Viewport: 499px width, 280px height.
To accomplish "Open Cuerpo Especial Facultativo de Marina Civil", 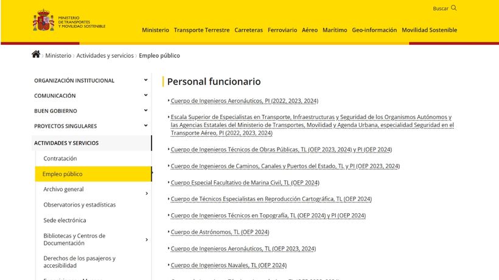I will pos(245,182).
